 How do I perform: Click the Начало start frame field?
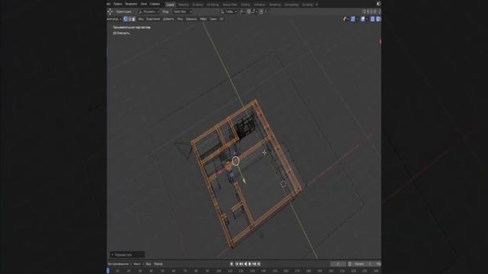point(364,264)
